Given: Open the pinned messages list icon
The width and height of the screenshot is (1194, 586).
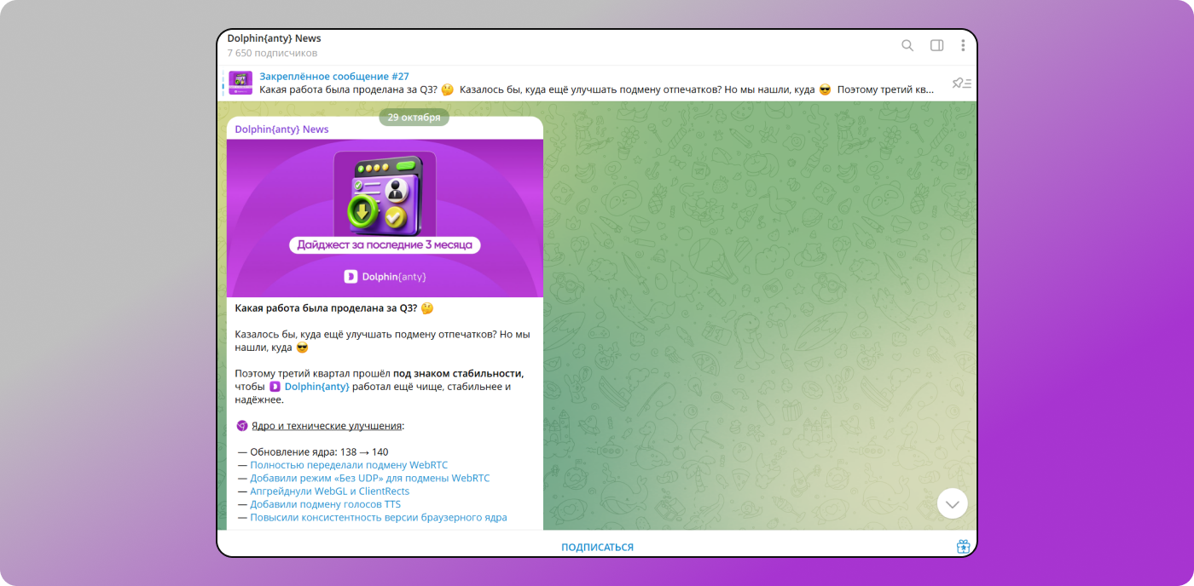Looking at the screenshot, I should point(961,83).
